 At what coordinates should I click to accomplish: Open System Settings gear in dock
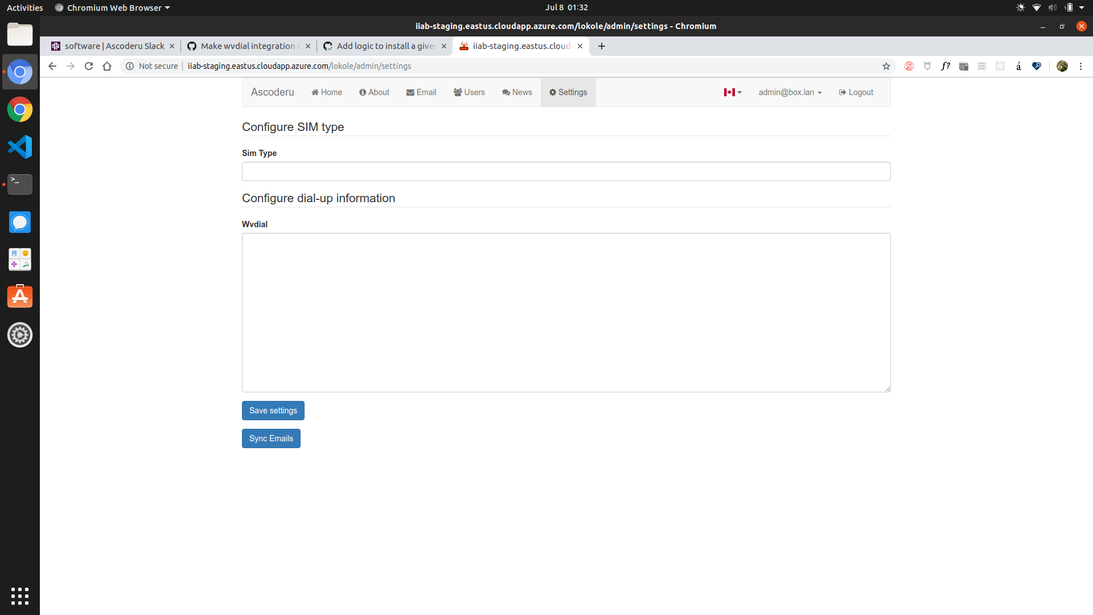tap(20, 335)
